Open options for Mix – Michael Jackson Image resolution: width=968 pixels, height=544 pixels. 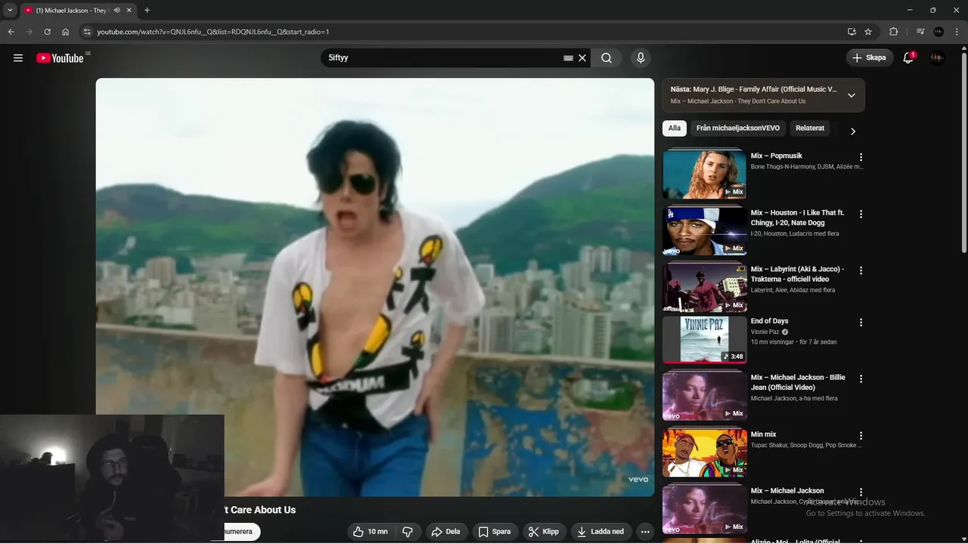point(861,492)
